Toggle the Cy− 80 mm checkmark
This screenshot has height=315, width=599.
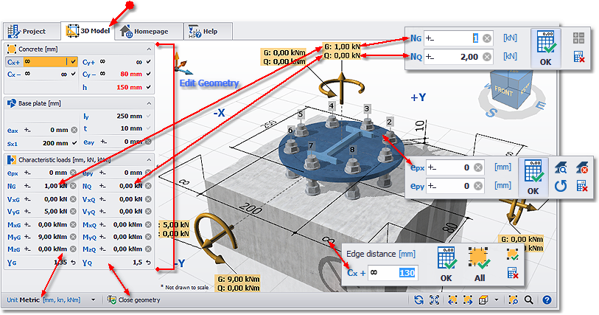coord(149,74)
